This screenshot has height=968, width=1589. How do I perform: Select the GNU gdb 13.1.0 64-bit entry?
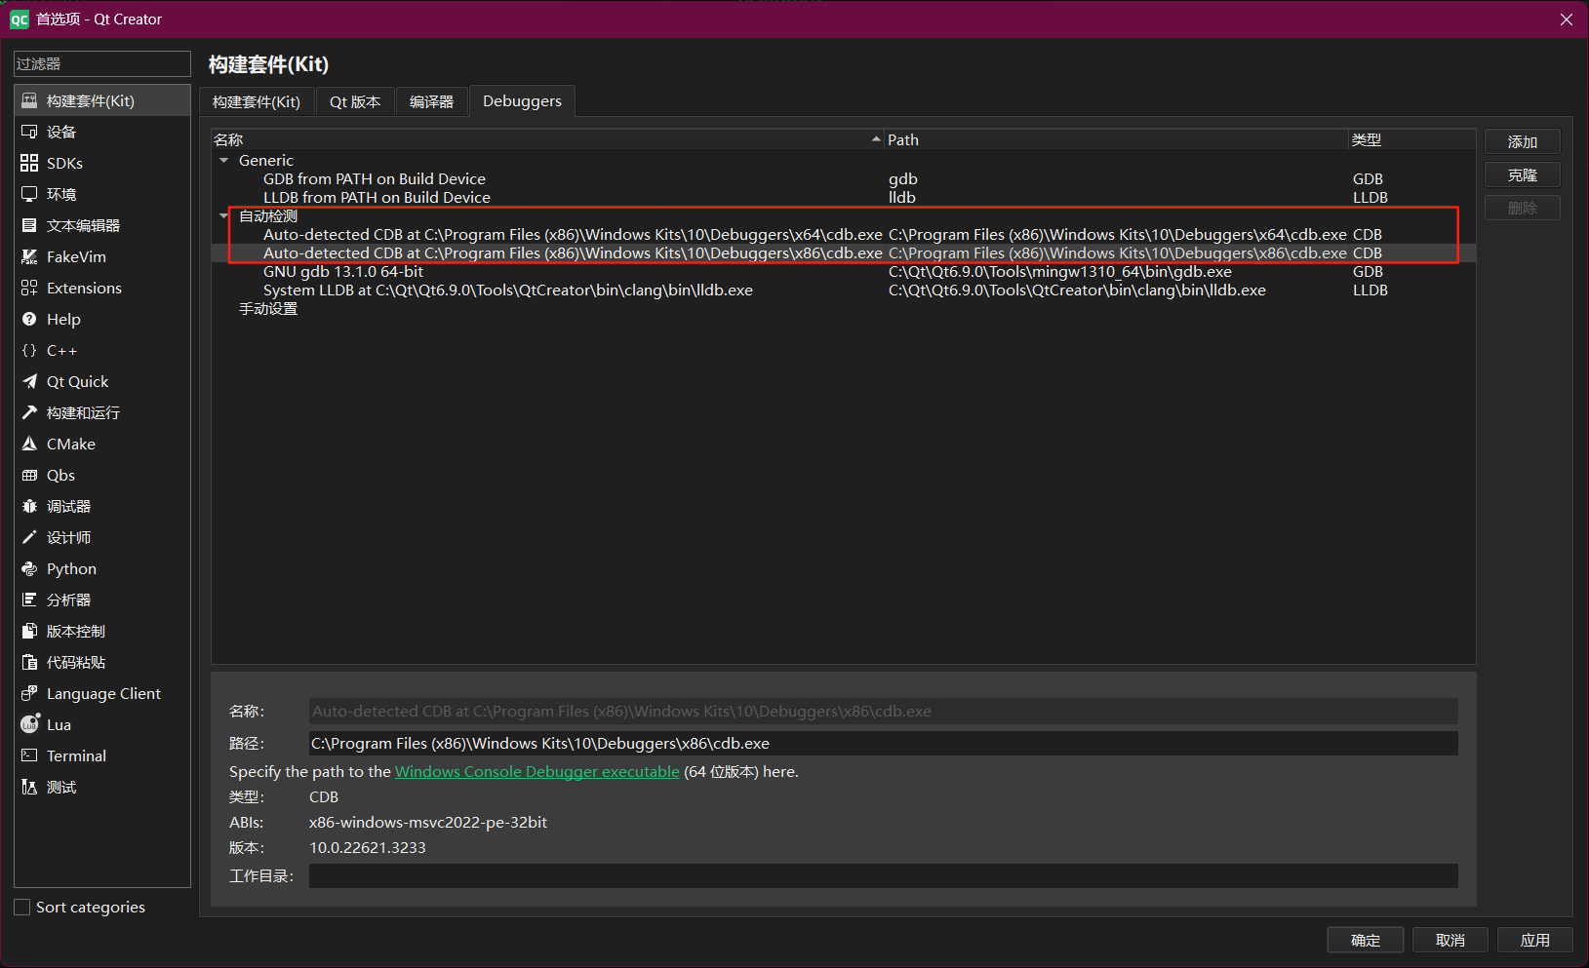pyautogui.click(x=342, y=271)
